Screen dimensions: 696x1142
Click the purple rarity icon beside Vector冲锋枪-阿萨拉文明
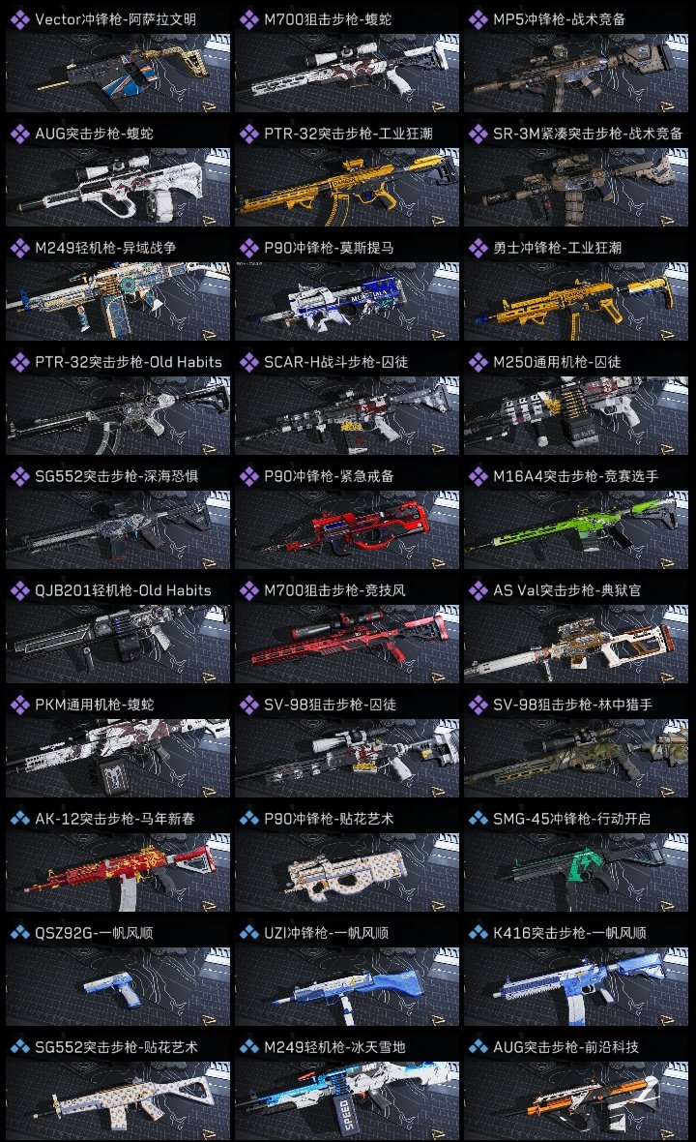[x=19, y=19]
